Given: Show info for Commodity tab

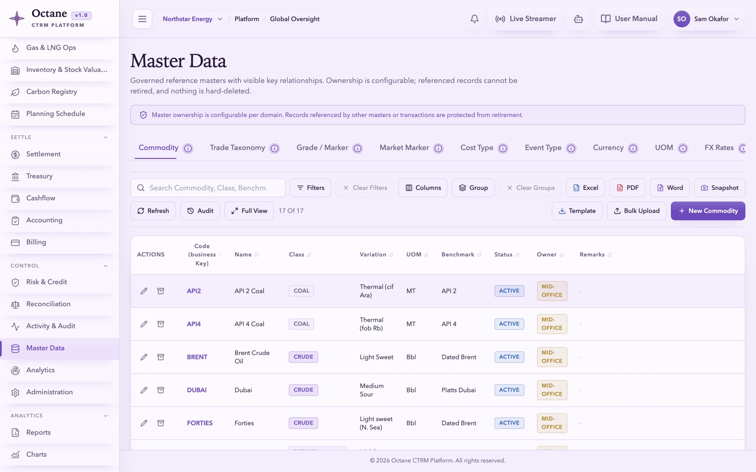Looking at the screenshot, I should click(x=188, y=148).
